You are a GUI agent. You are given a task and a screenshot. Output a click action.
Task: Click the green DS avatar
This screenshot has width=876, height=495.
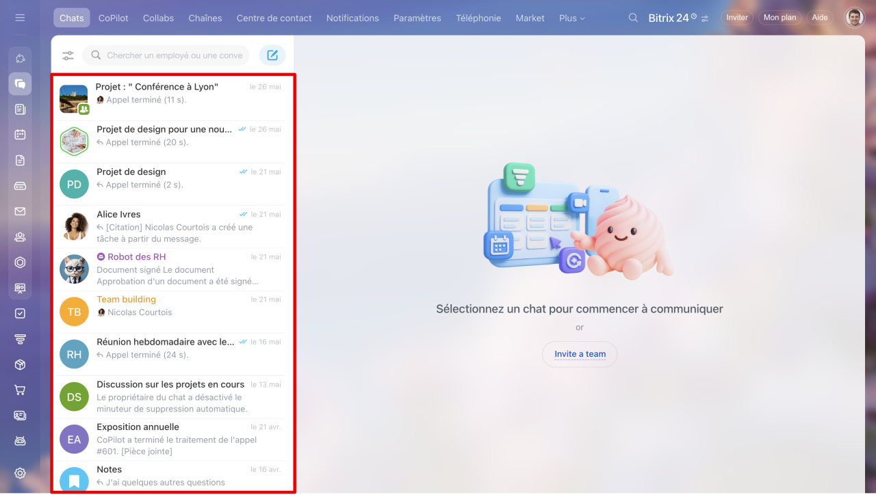pyautogui.click(x=74, y=397)
